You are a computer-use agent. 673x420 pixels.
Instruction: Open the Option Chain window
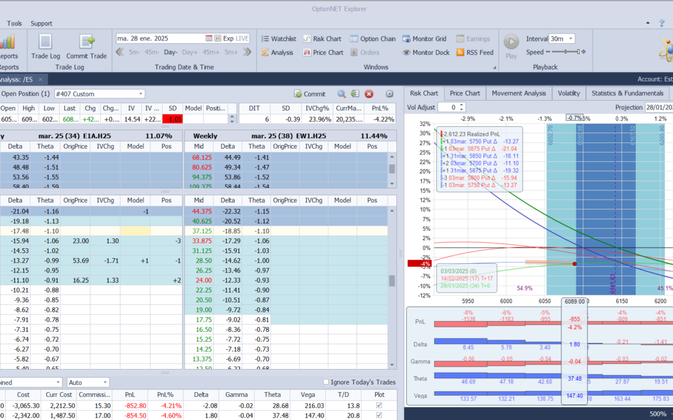[373, 39]
